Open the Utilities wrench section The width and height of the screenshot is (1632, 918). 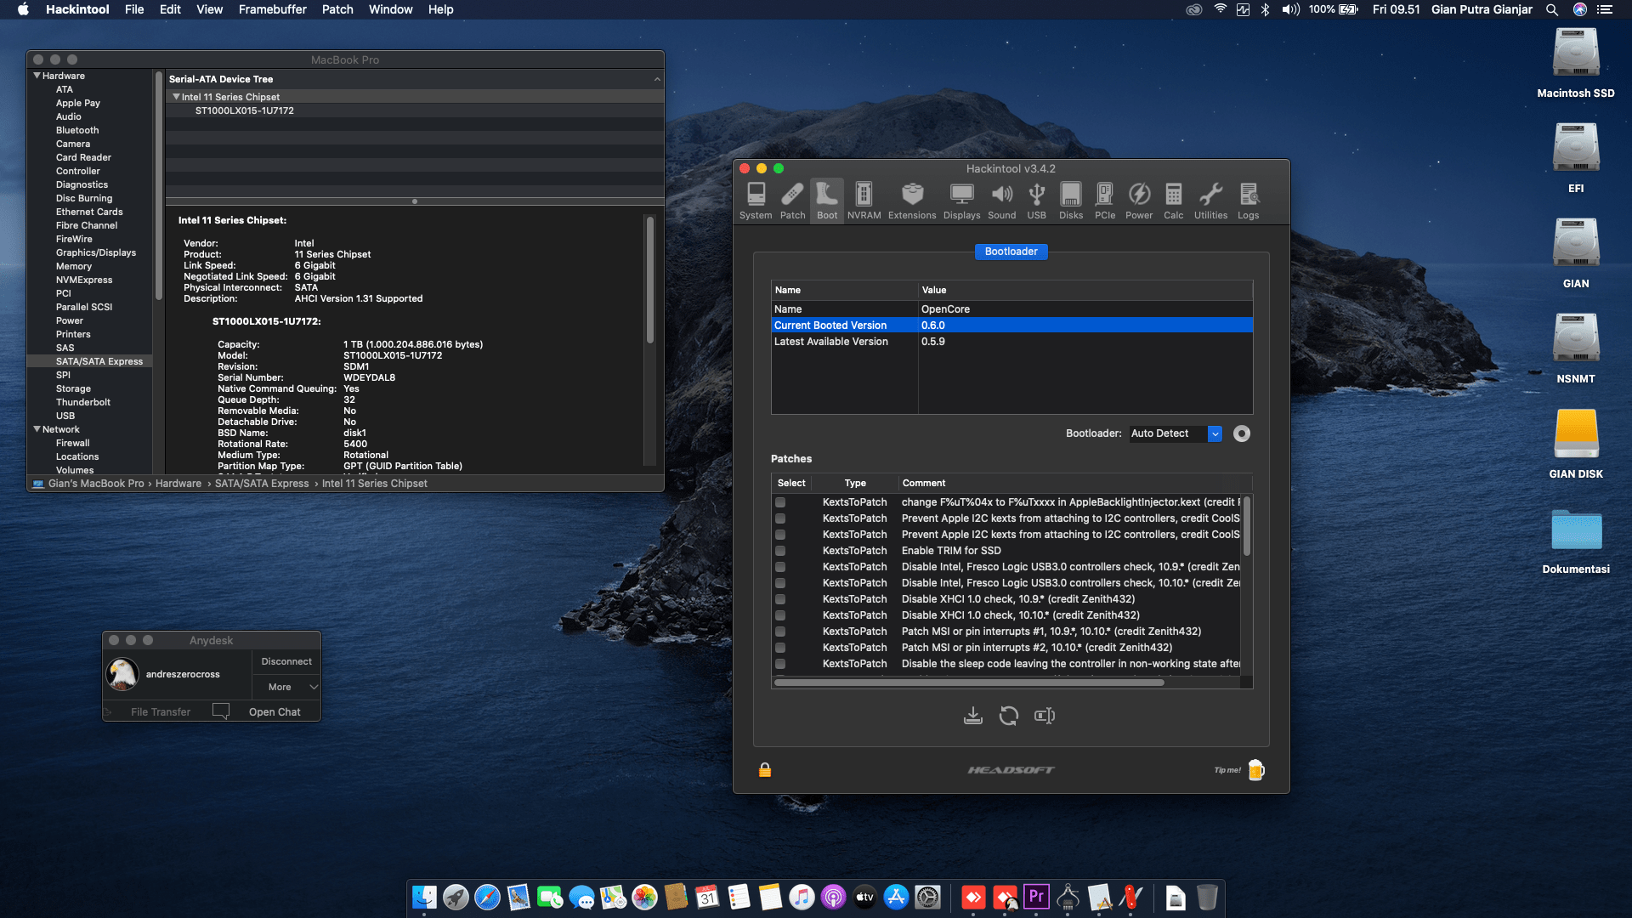(x=1210, y=201)
